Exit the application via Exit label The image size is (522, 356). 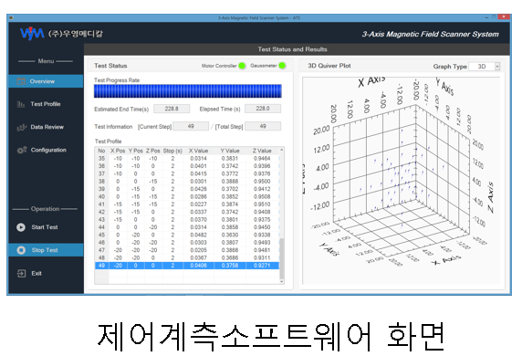coord(37,274)
